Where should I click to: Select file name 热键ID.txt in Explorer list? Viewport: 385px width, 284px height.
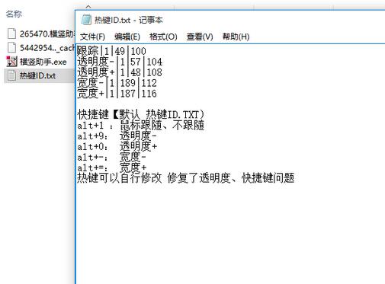click(37, 76)
